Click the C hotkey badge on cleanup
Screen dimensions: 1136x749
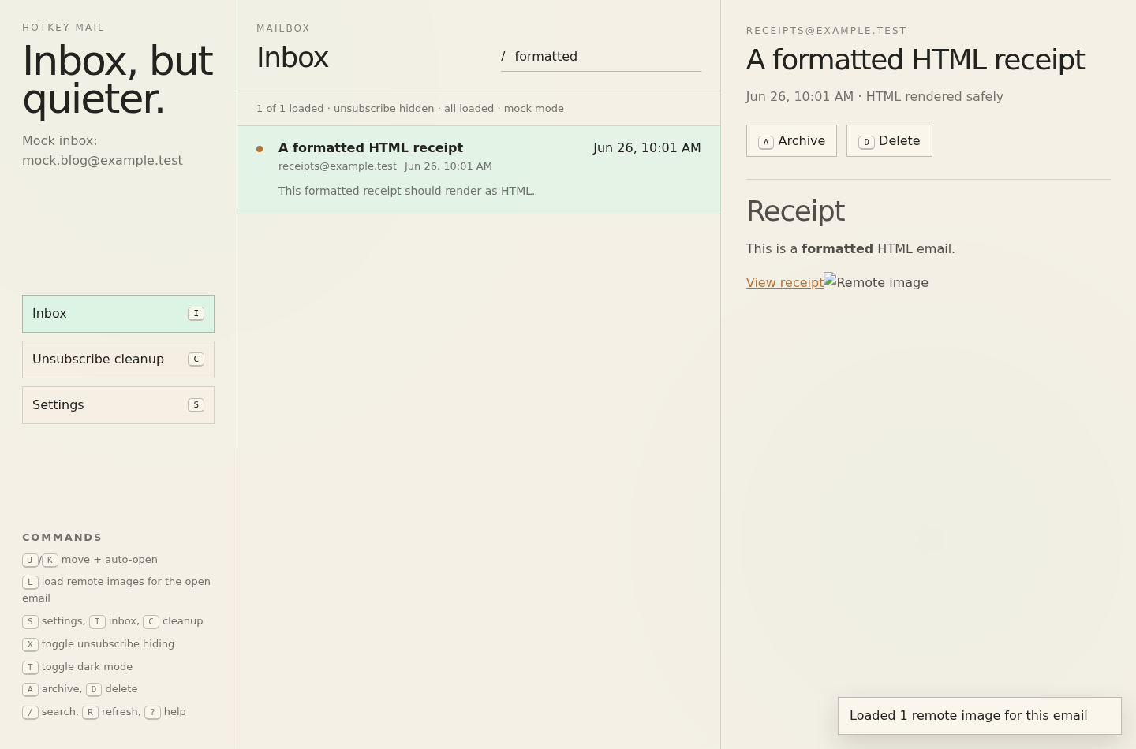196,360
